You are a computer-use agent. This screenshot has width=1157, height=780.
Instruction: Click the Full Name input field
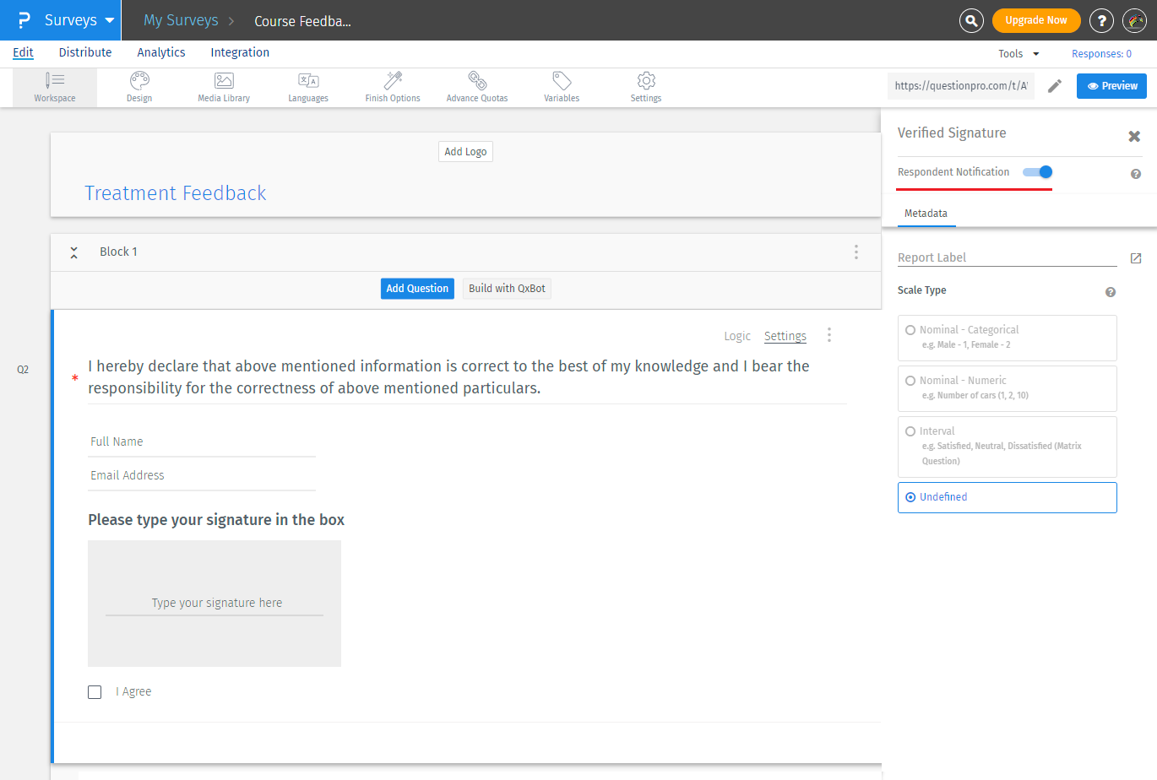(x=202, y=441)
